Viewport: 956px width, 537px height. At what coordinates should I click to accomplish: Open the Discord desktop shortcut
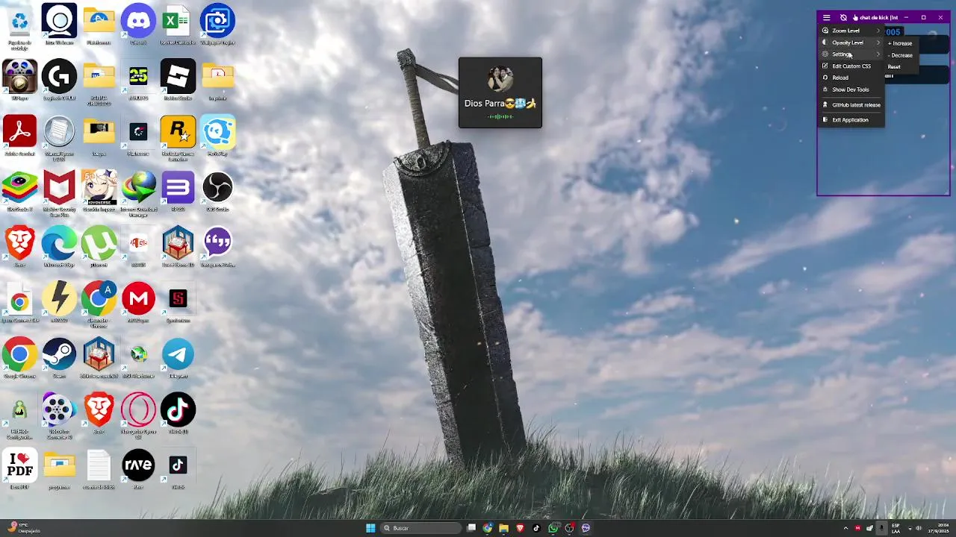(x=138, y=25)
